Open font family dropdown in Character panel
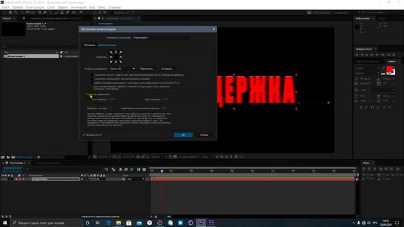This screenshot has width=404, height=227. click(x=367, y=68)
